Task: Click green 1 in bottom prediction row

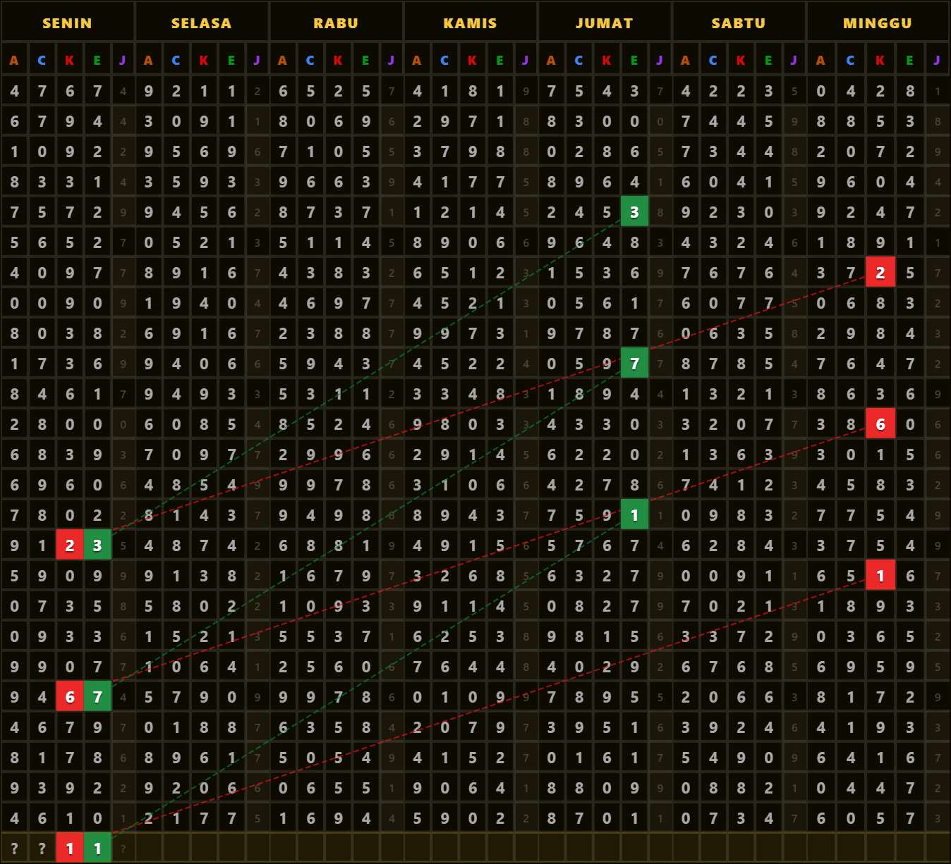Action: 97,848
